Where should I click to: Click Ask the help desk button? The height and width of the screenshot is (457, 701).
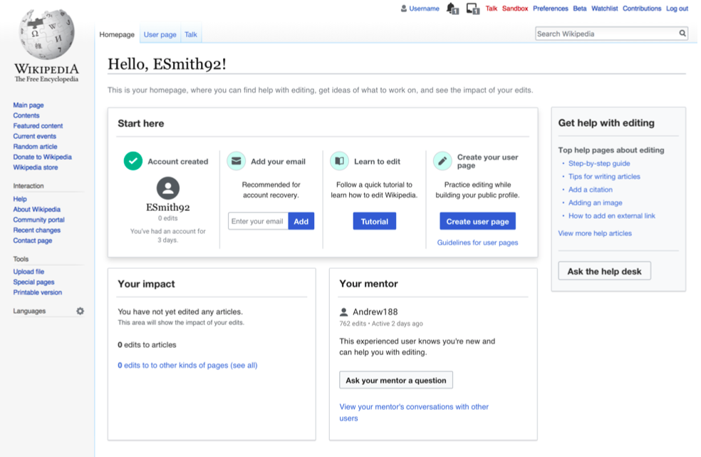tap(604, 271)
